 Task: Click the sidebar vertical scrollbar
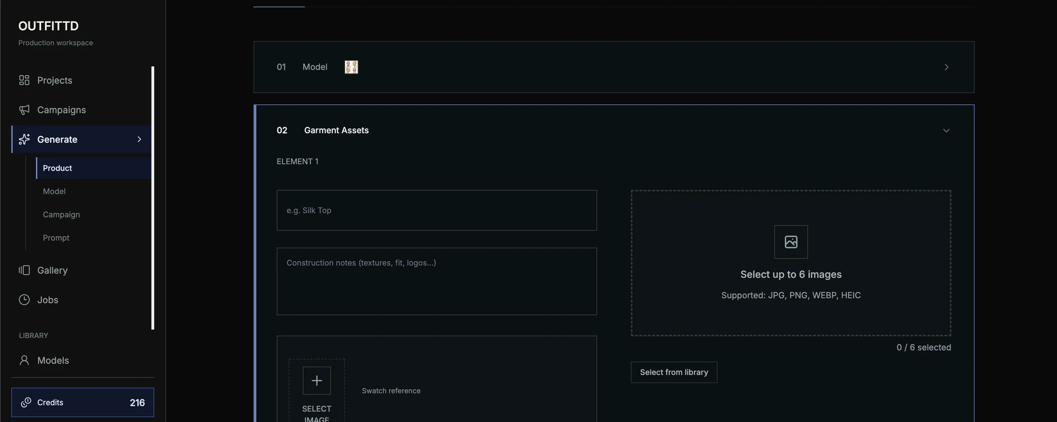point(153,198)
